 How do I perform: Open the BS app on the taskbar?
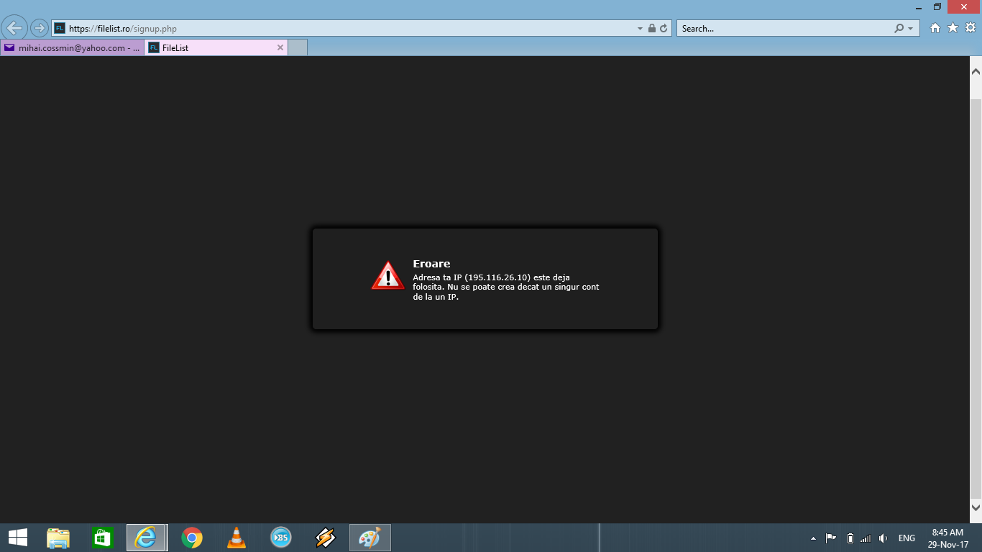280,538
